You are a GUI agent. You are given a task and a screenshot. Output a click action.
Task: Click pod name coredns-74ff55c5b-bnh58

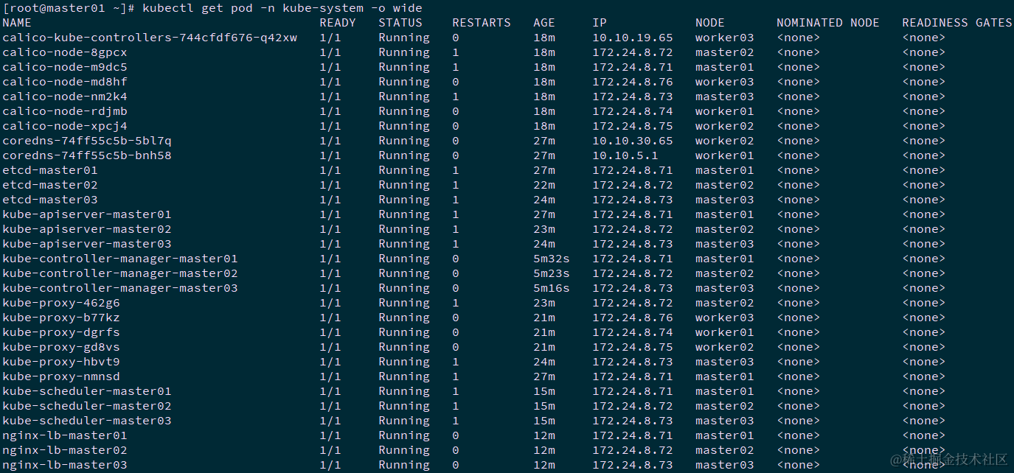coord(87,155)
